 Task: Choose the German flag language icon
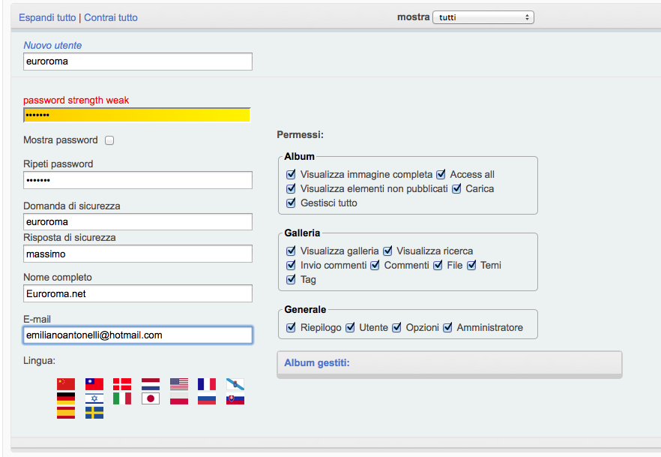66,398
